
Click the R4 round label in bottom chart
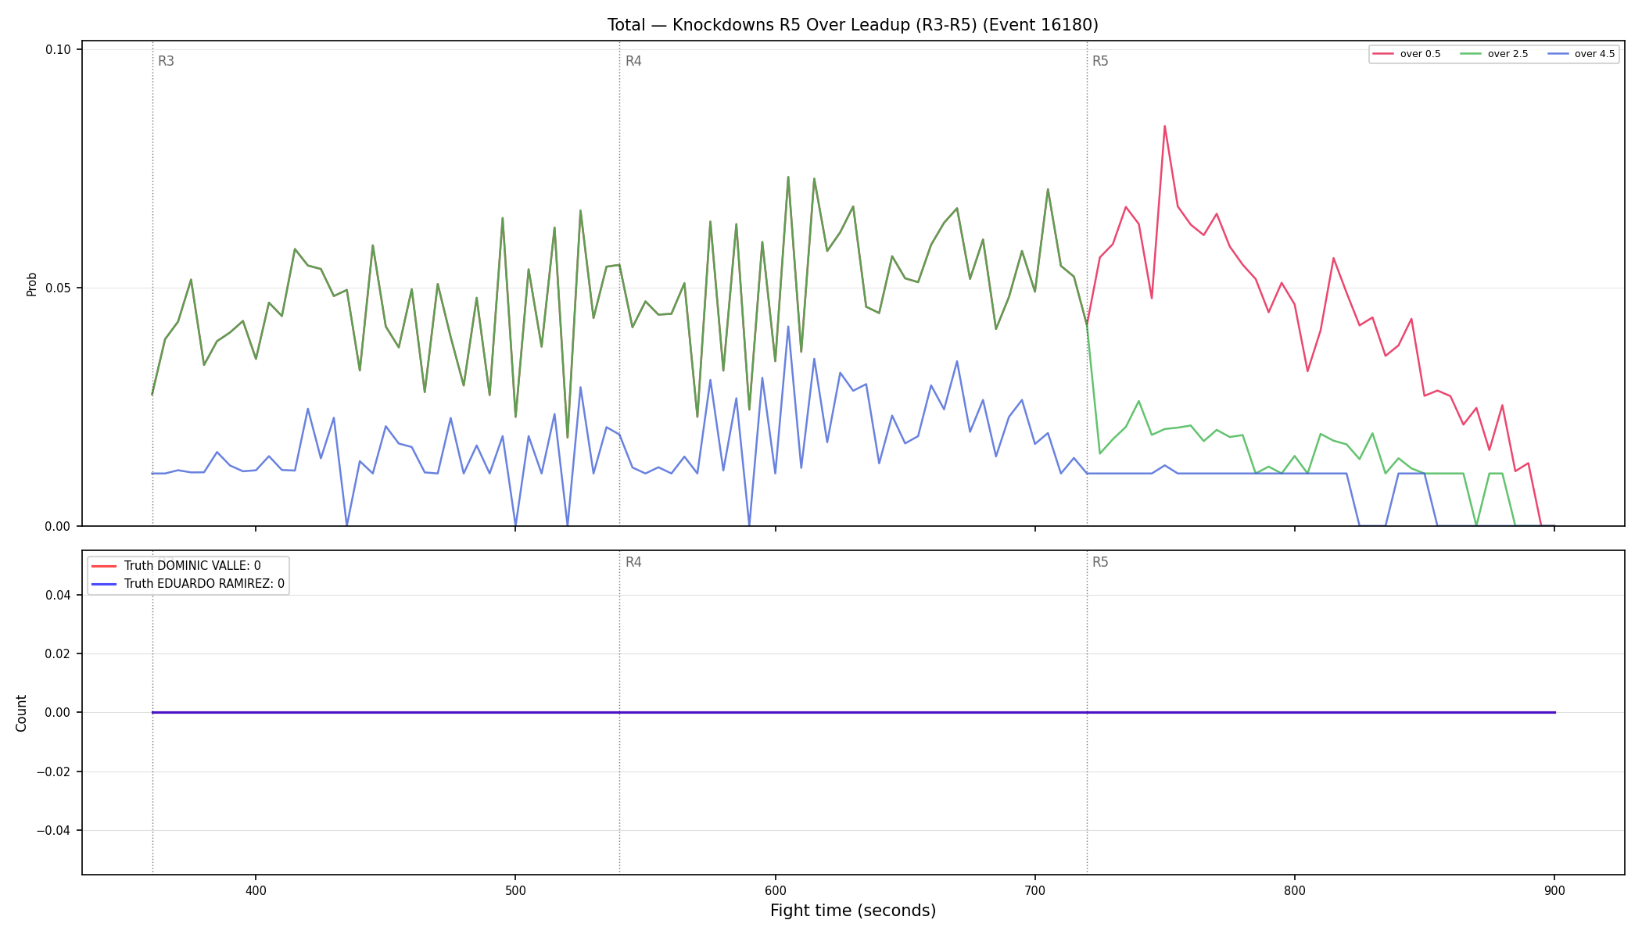[x=633, y=562]
